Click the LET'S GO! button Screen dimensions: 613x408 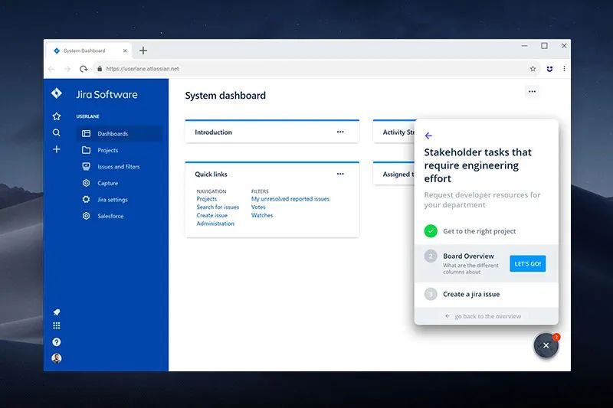[x=527, y=263]
